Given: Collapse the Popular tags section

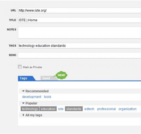Looking at the screenshot, I should point(23,103).
